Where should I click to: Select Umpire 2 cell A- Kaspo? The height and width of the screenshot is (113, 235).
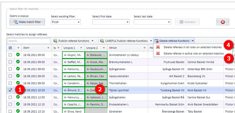click(96, 83)
